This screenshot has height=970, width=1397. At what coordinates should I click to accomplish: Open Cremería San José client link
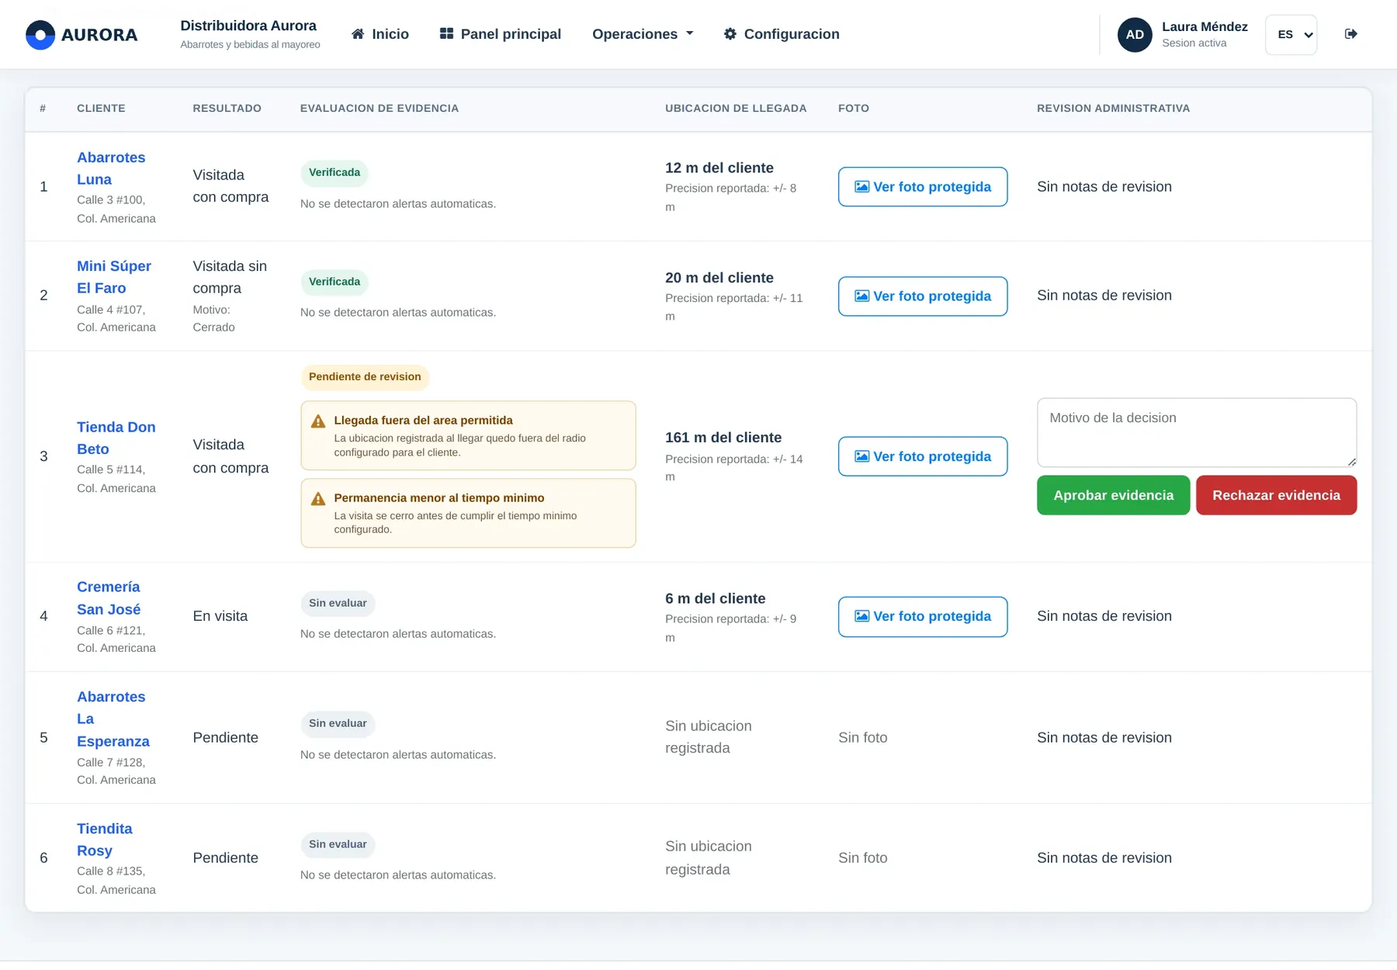click(109, 598)
